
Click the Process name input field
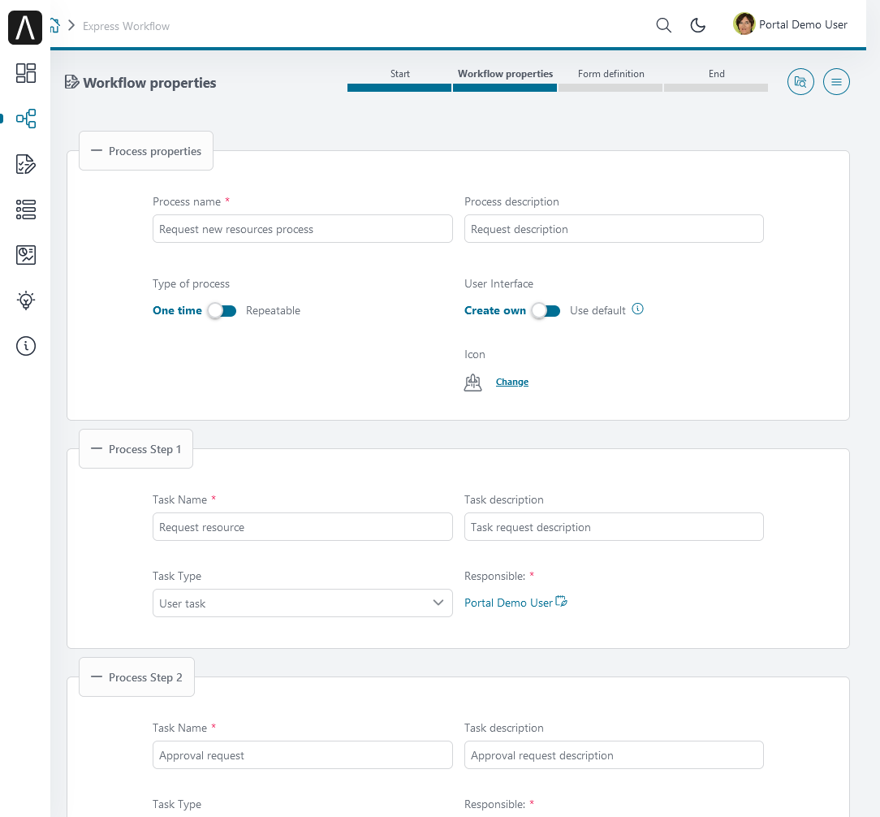coord(302,229)
